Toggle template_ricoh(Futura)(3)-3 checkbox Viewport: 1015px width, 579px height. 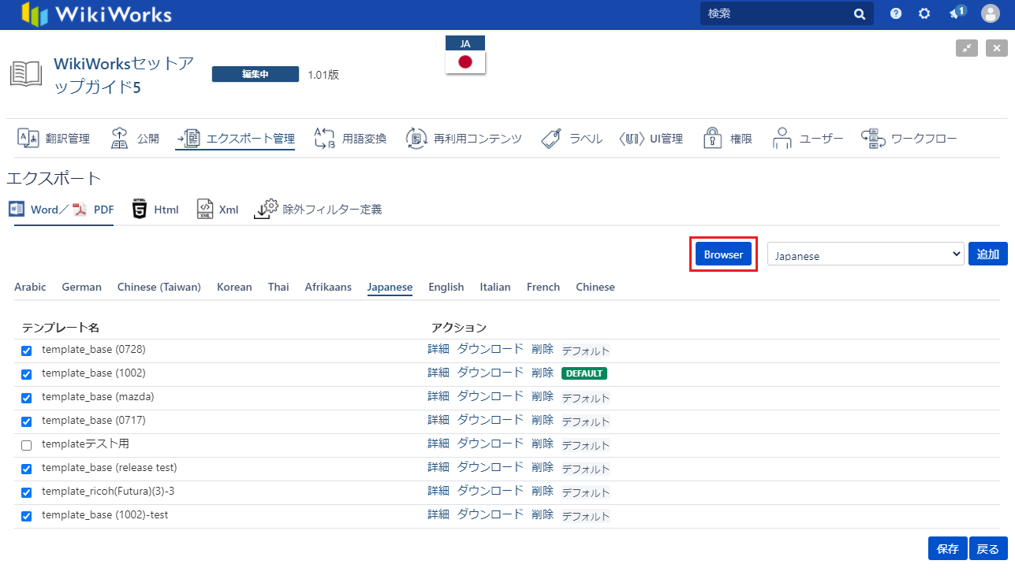(26, 492)
